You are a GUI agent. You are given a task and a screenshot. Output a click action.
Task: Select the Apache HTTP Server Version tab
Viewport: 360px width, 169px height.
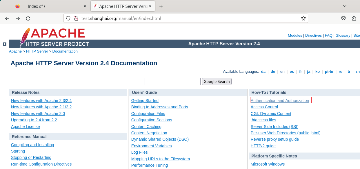123,6
